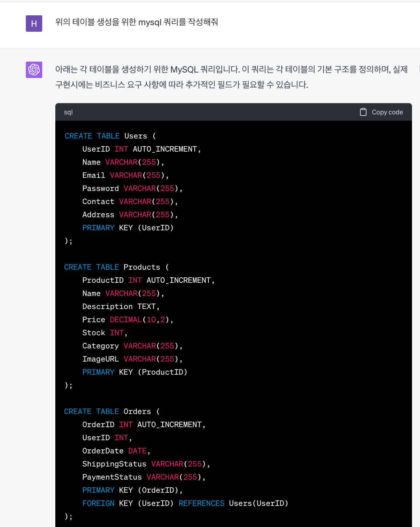
Task: Click the FOREIGN KEY (UserID) REFERENCES line
Action: pyautogui.click(x=185, y=503)
